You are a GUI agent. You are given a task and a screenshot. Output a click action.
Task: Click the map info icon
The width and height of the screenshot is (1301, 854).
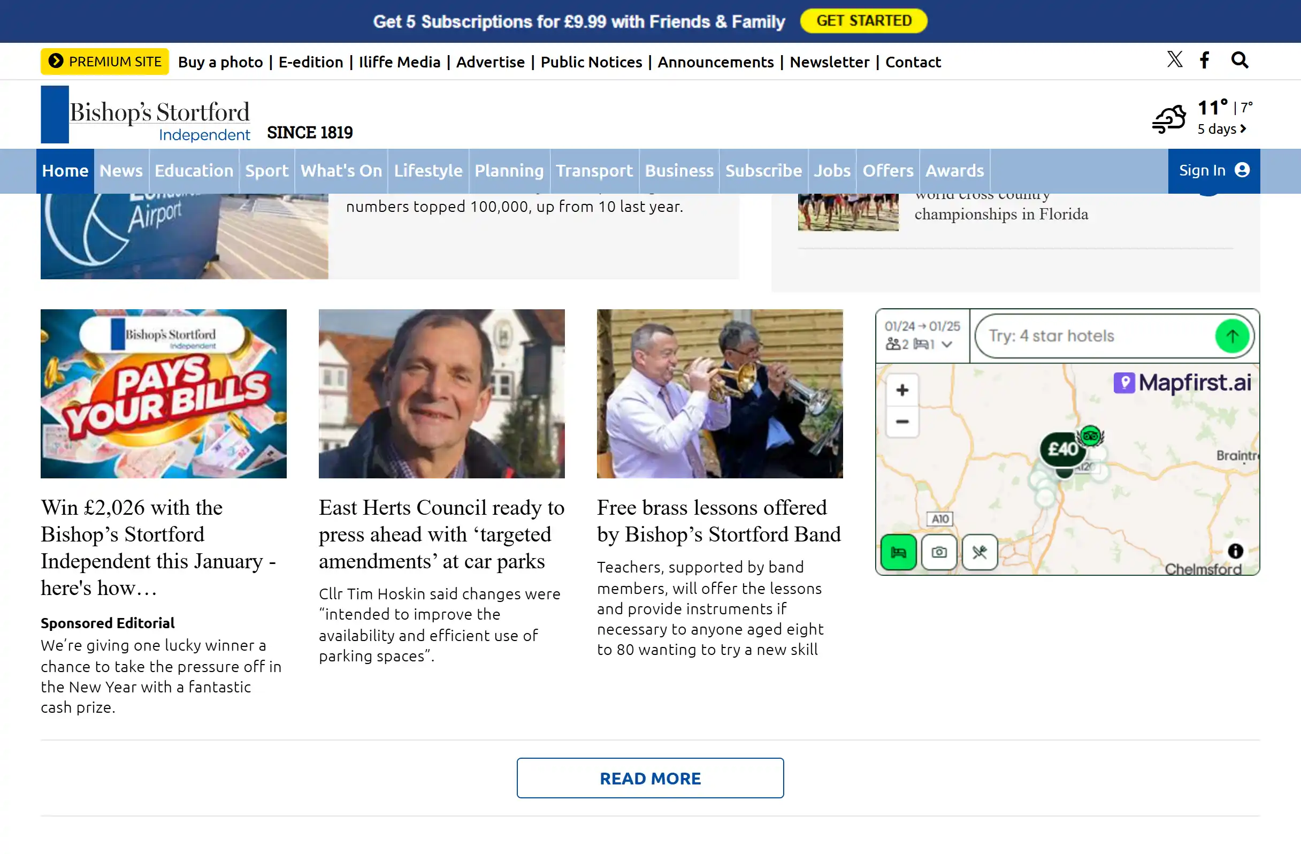[x=1235, y=551]
